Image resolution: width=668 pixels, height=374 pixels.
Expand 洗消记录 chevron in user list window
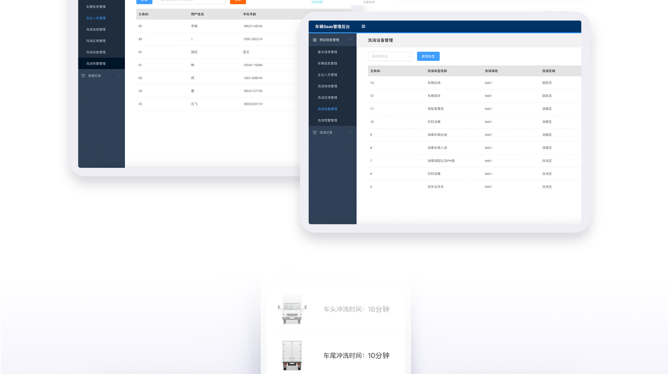pos(119,75)
